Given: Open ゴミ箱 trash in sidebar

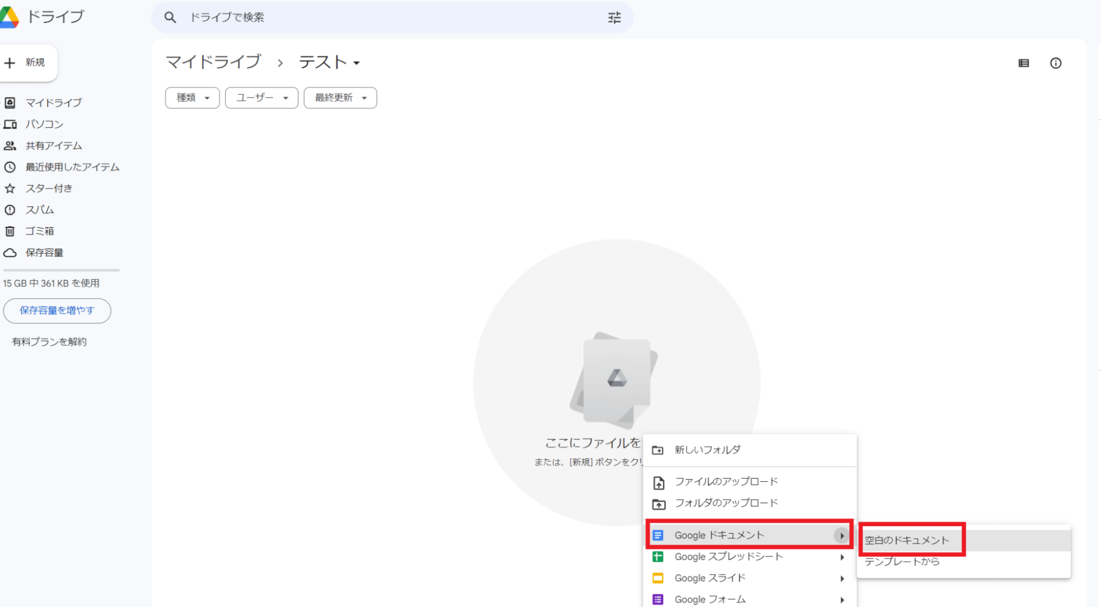Looking at the screenshot, I should [x=39, y=231].
